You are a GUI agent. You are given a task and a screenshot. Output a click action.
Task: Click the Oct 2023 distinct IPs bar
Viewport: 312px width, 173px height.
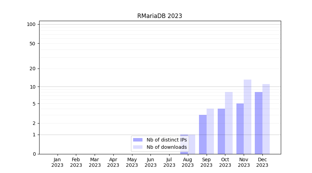coord(221,131)
